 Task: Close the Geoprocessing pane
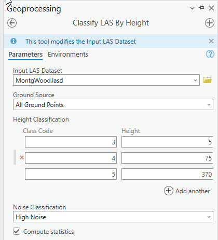pos(211,8)
